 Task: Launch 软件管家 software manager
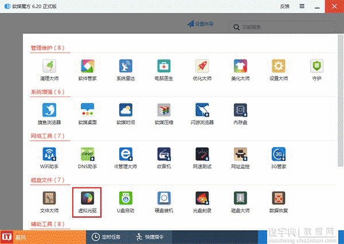(87, 70)
